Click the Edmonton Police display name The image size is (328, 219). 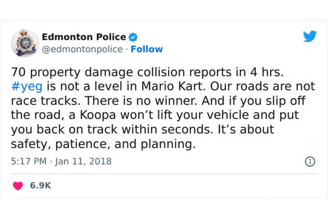coord(84,37)
